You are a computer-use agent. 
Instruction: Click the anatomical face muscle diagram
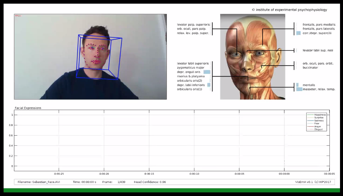tap(252, 57)
